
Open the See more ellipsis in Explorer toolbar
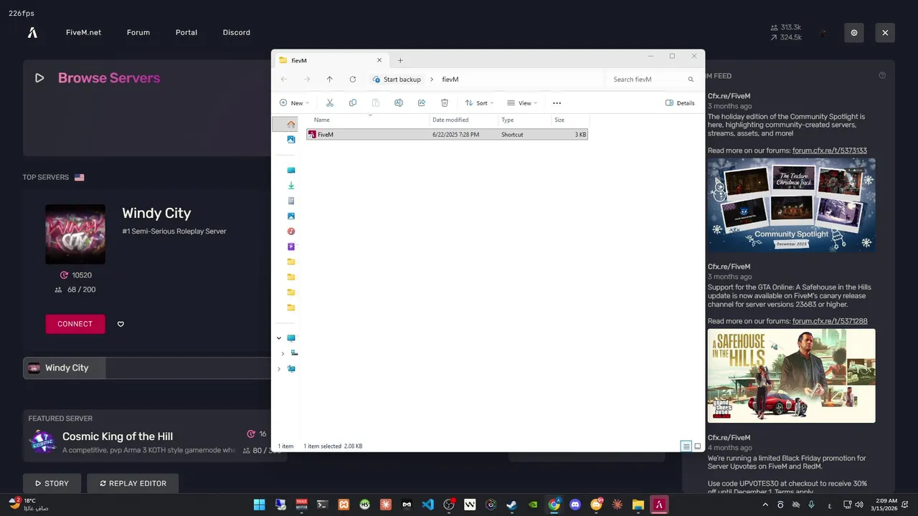click(557, 103)
